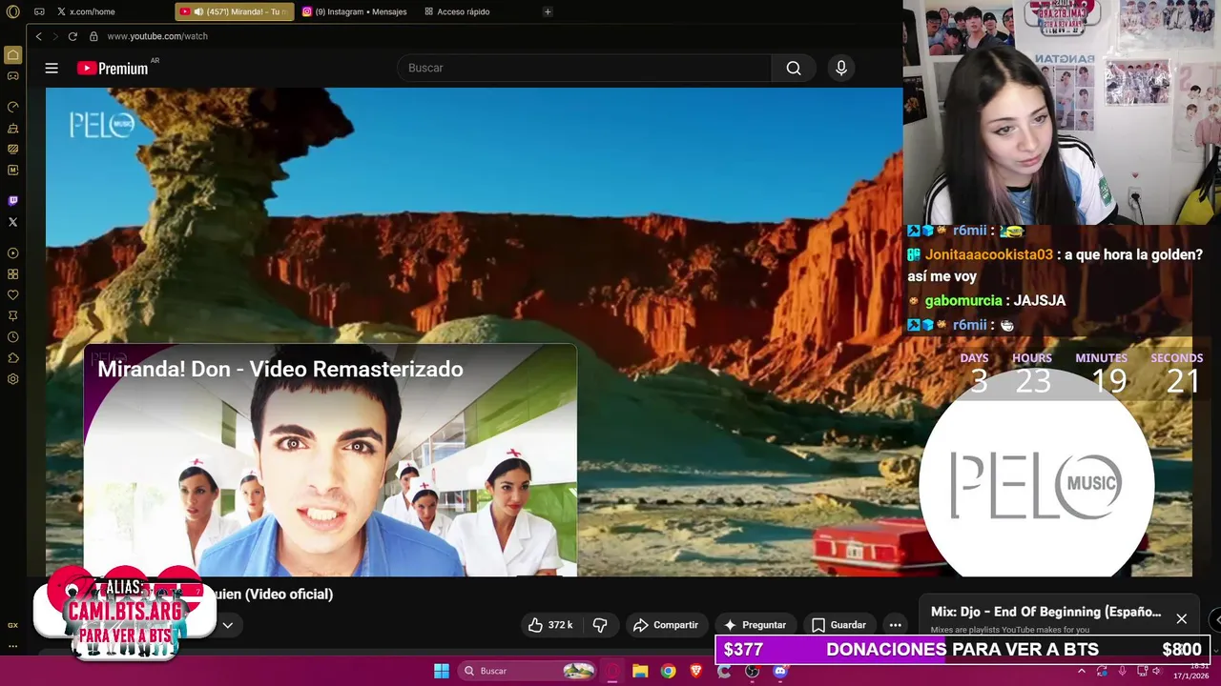1221x686 pixels.
Task: Open sidebar GX Cleaner icon
Action: pyautogui.click(x=12, y=128)
